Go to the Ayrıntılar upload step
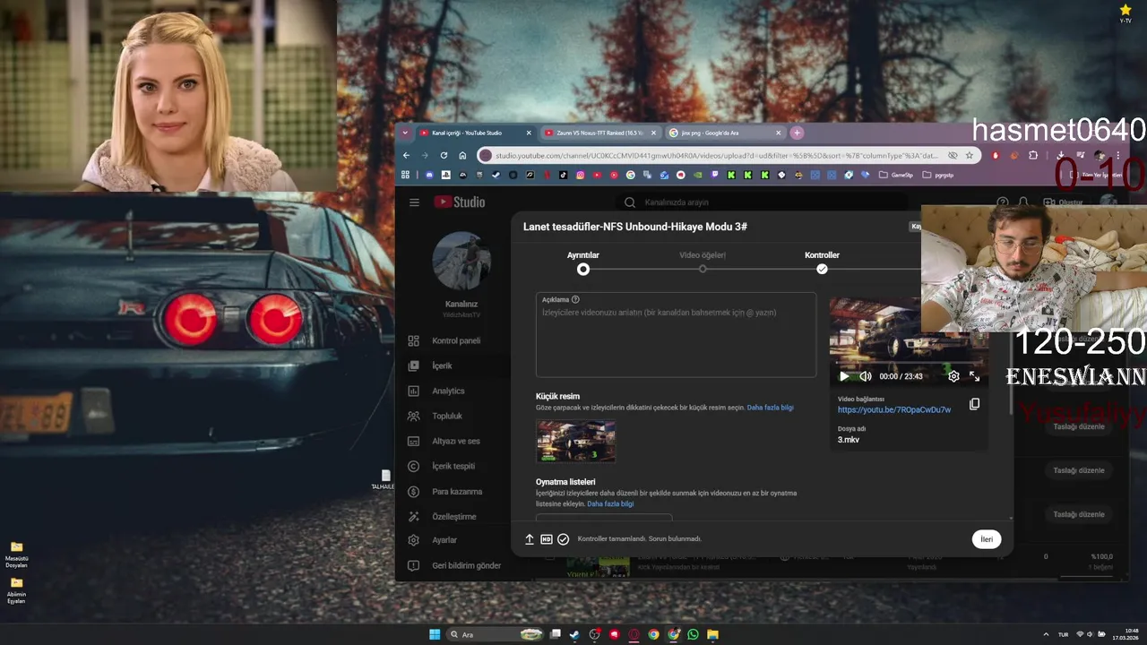Image resolution: width=1147 pixels, height=645 pixels. [583, 262]
